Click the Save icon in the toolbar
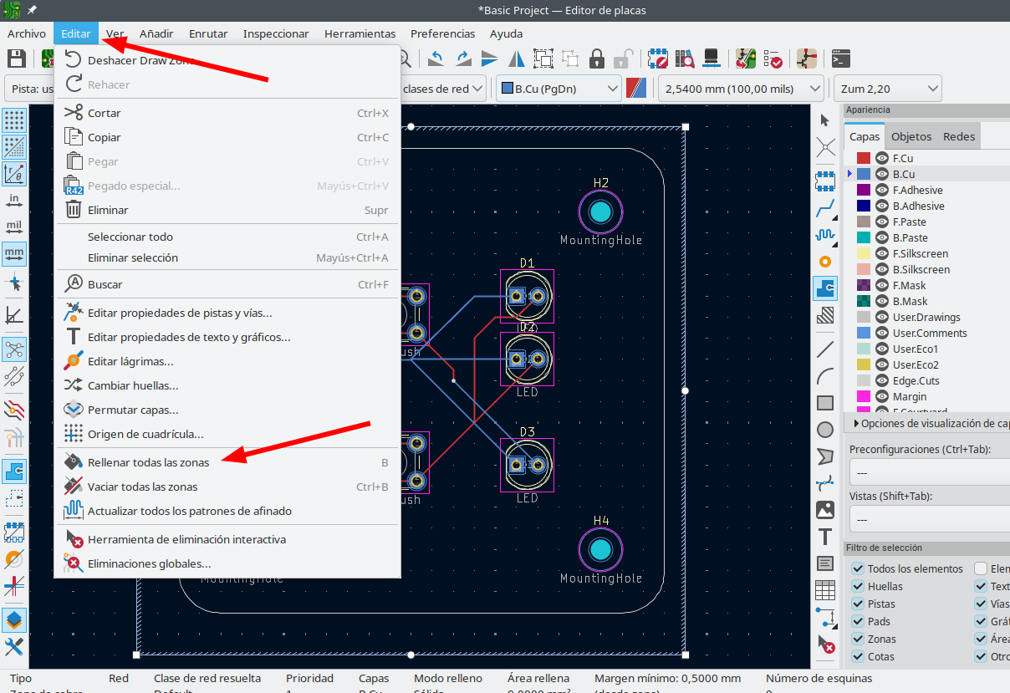This screenshot has height=693, width=1010. pos(16,59)
